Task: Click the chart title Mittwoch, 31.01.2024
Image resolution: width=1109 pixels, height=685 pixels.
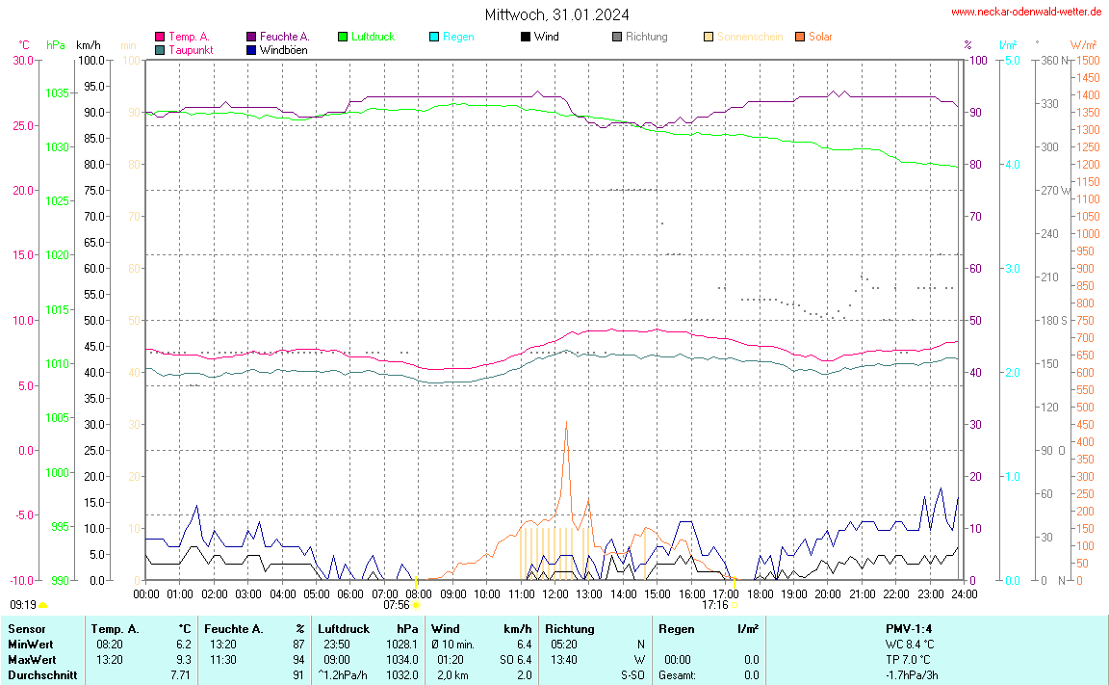Action: pyautogui.click(x=557, y=14)
